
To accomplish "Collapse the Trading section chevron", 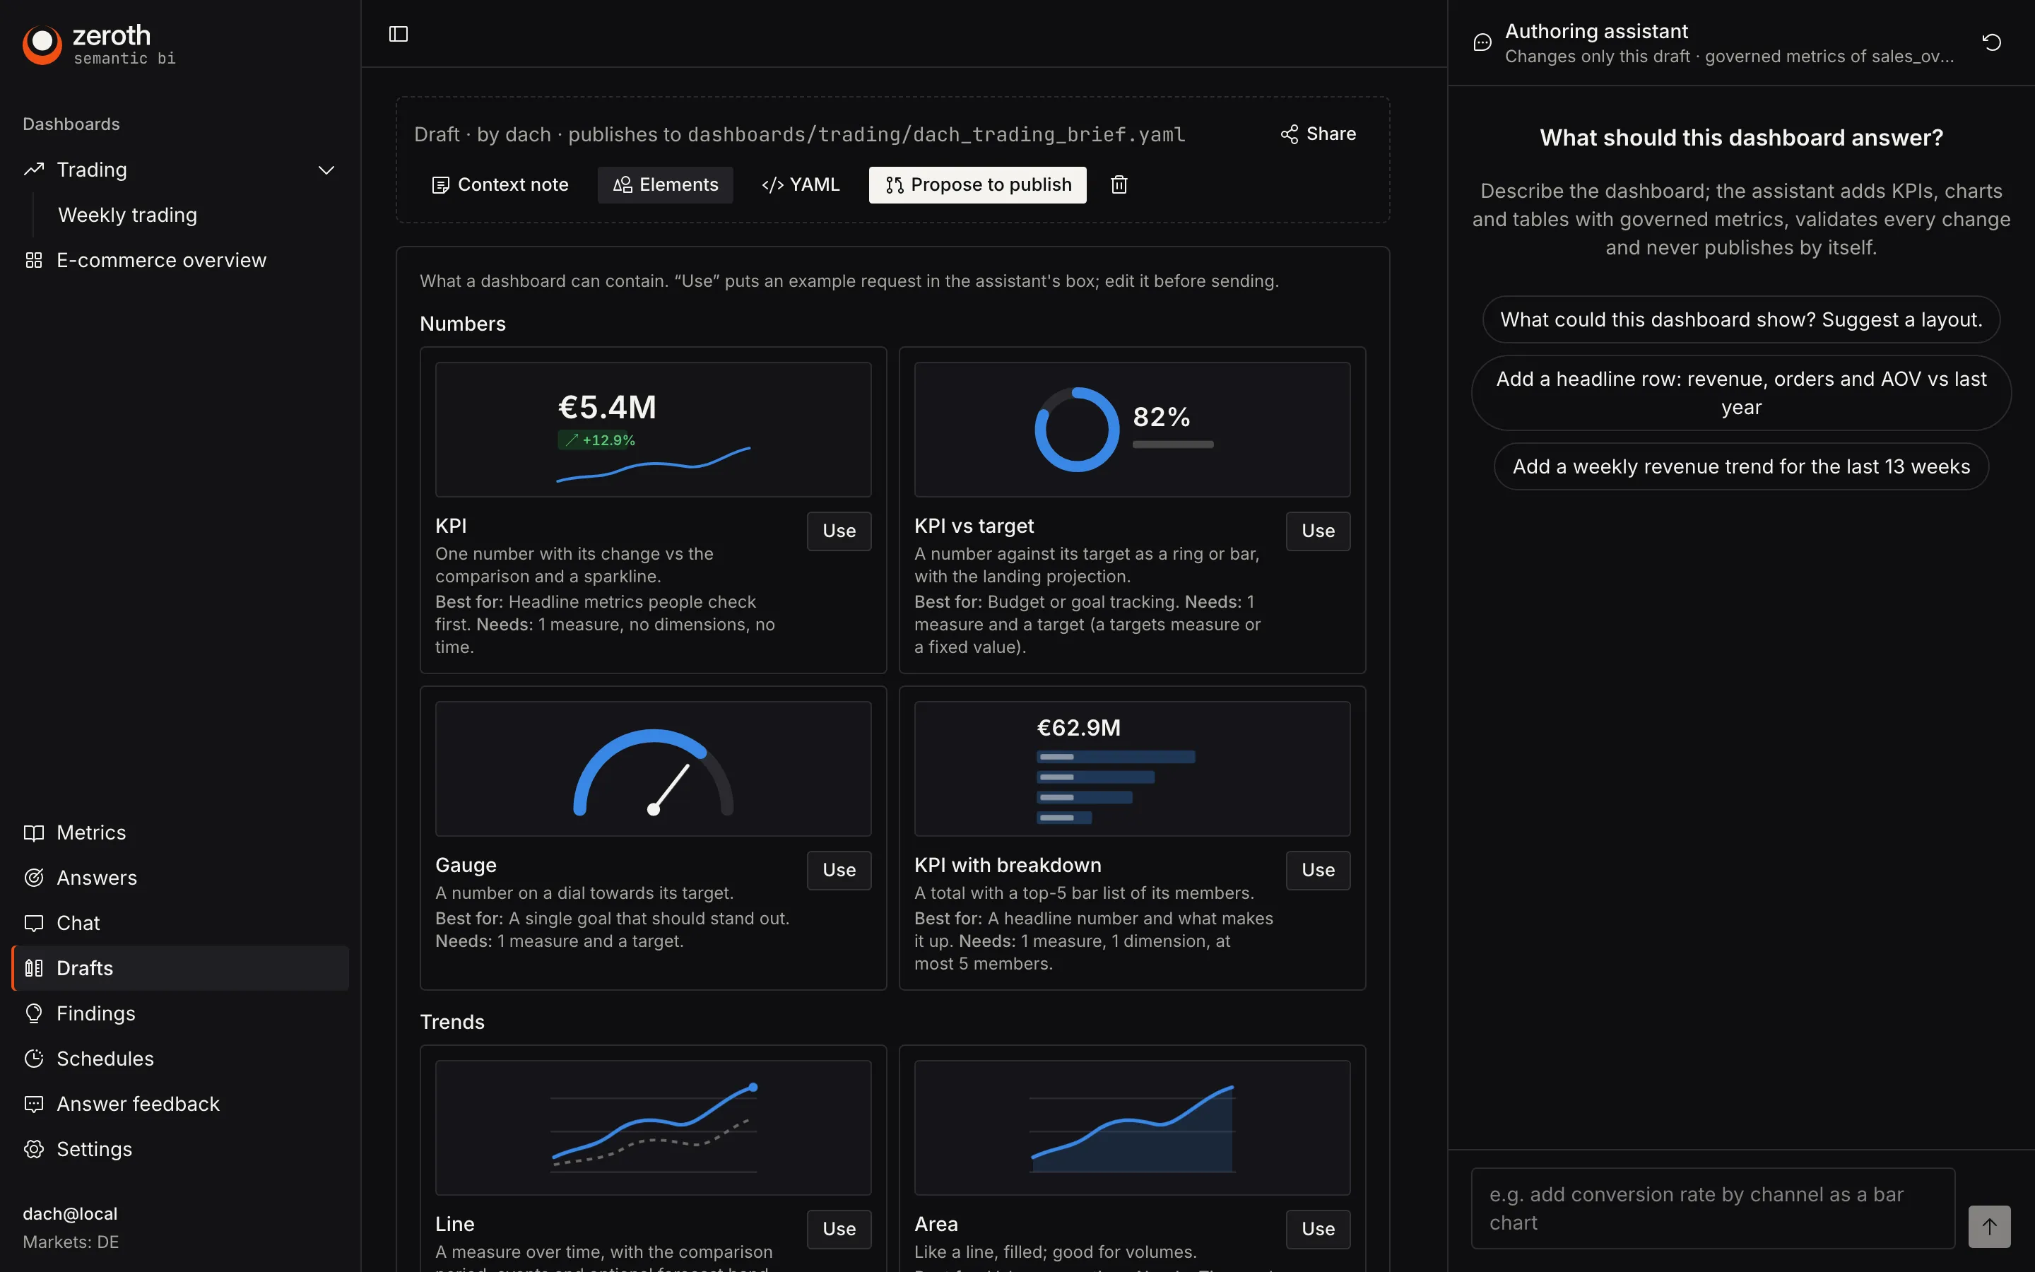I will click(x=326, y=170).
